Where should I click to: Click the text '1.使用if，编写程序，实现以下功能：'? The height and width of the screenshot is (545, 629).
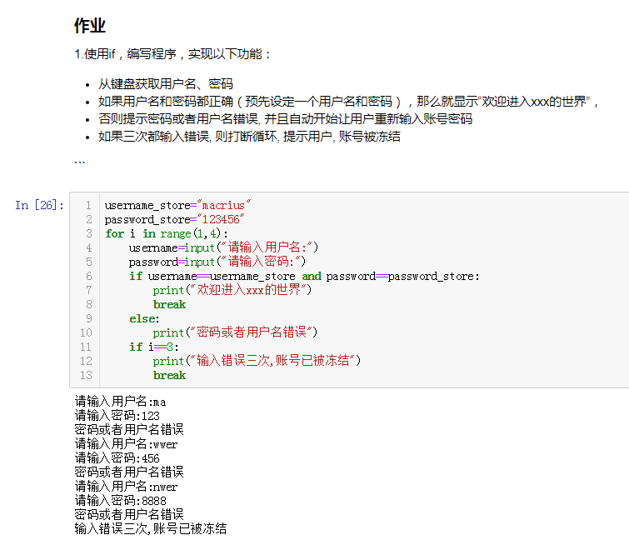point(172,54)
